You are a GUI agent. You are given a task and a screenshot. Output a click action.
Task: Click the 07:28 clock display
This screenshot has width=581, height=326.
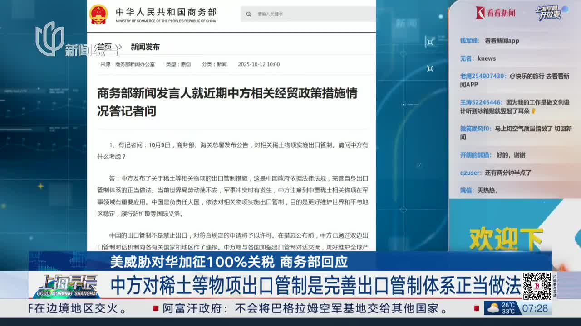pyautogui.click(x=538, y=309)
